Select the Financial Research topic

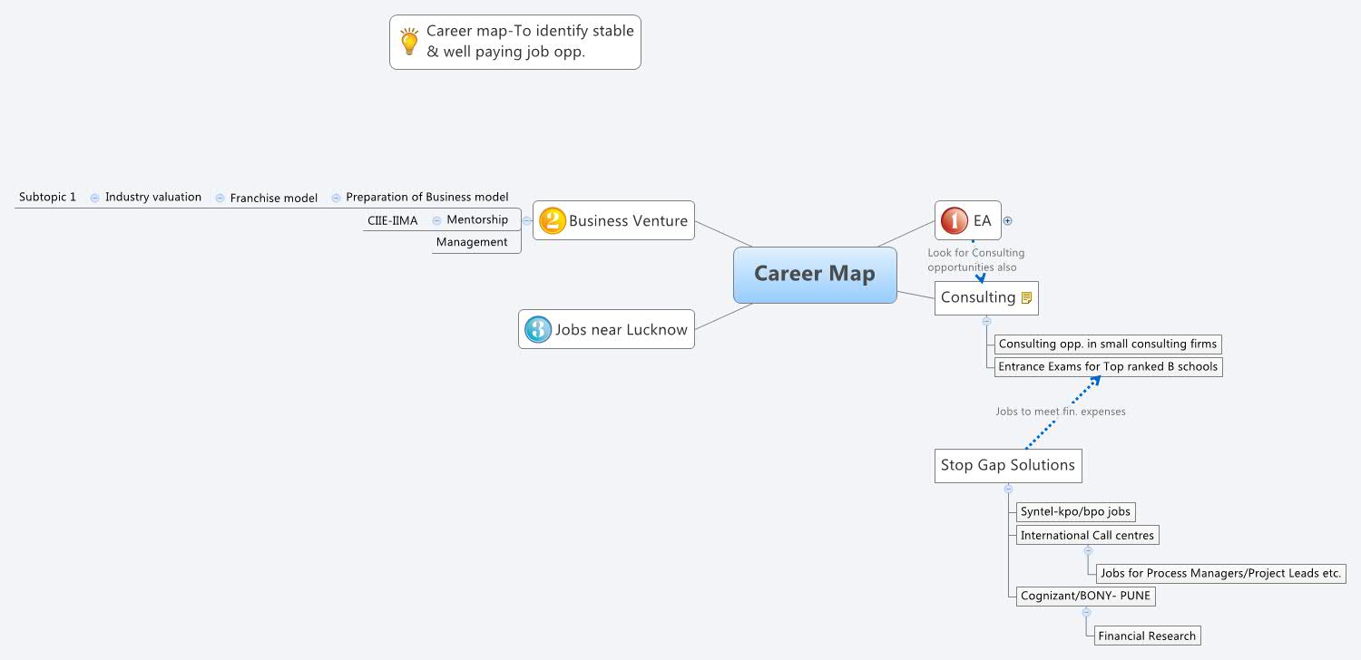coord(1146,636)
